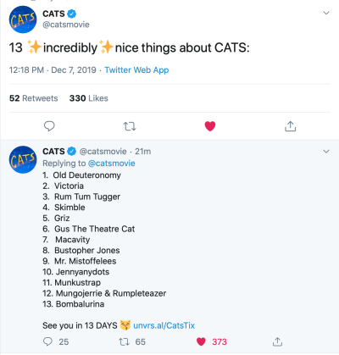Click the verified badge beside the CATS header name

pyautogui.click(x=72, y=14)
